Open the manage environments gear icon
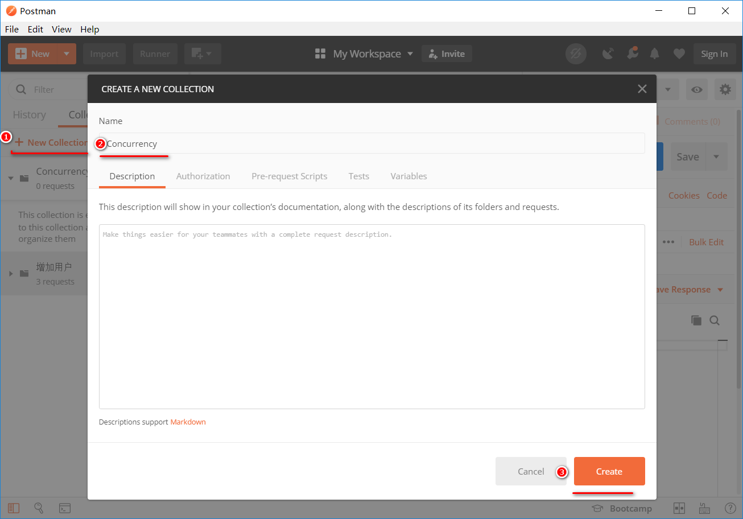The height and width of the screenshot is (519, 743). coord(725,89)
